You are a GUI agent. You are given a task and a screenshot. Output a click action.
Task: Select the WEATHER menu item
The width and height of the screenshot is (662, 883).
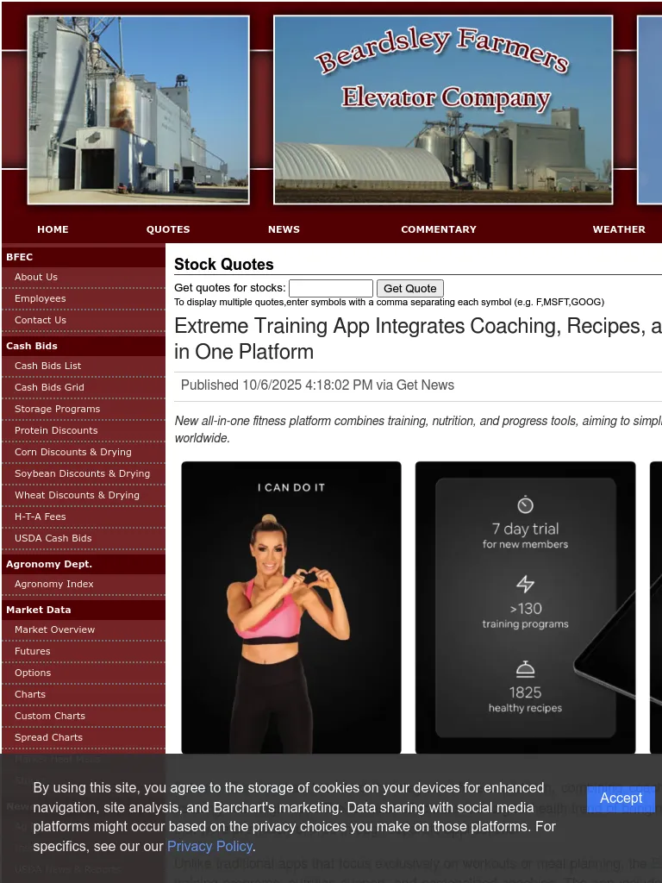[618, 229]
